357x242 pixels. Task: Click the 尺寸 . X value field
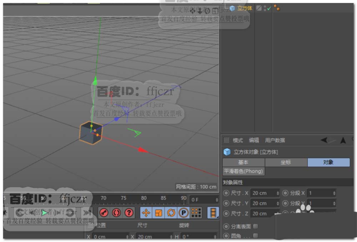[265, 193]
